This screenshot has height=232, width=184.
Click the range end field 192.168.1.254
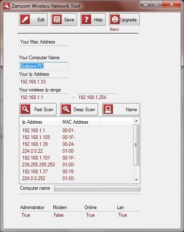point(97,97)
